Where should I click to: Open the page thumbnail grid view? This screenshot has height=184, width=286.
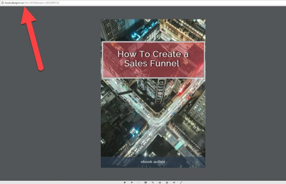coord(145,182)
